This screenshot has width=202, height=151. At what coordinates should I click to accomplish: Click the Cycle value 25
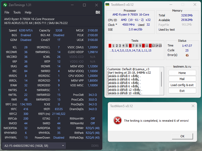[187, 50]
